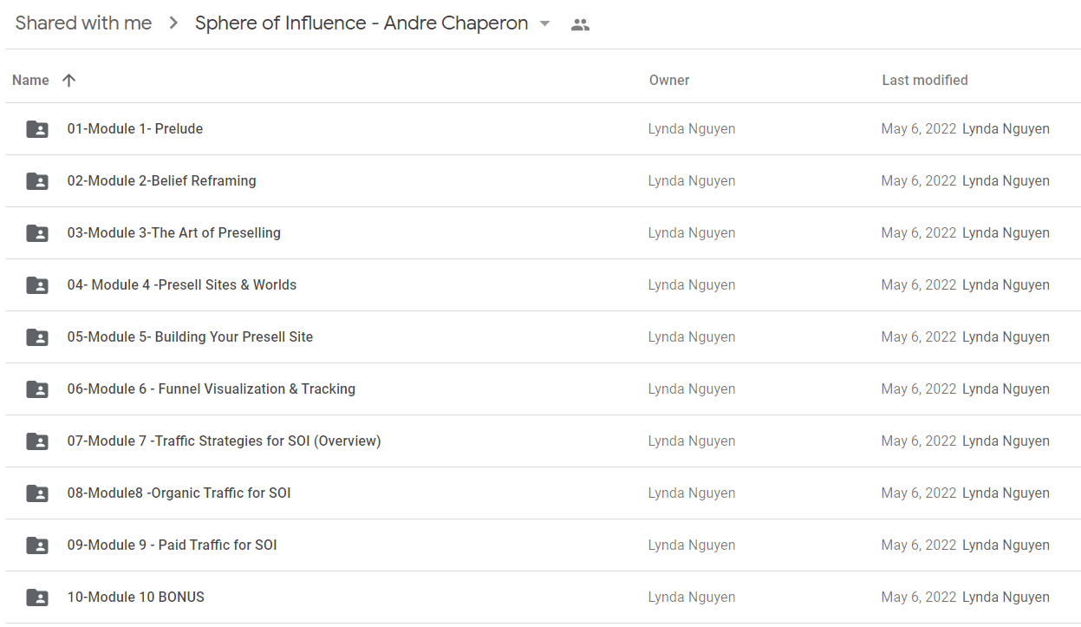Select the 10-Module 10 BONUS folder name
The height and width of the screenshot is (627, 1081).
[136, 597]
